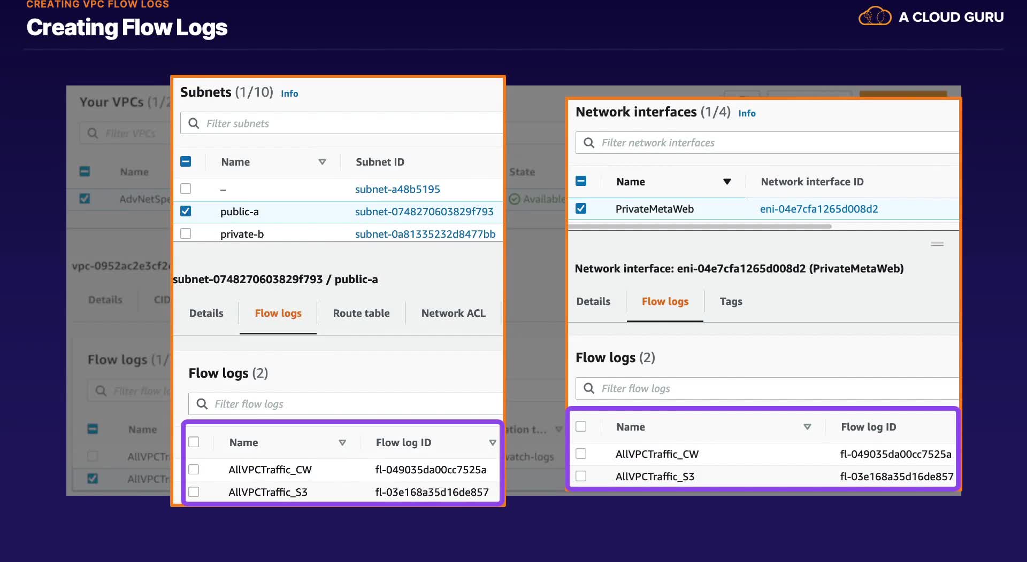Click the Filter network interfaces field
Viewport: 1027px width, 562px height.
pyautogui.click(x=767, y=143)
